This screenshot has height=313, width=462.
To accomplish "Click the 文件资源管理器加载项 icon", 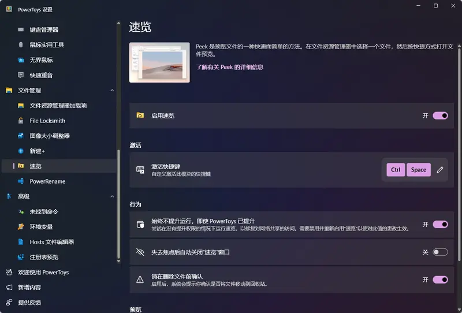I will click(21, 106).
